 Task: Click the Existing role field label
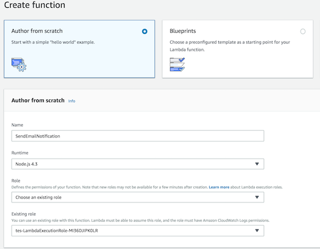coord(24,214)
